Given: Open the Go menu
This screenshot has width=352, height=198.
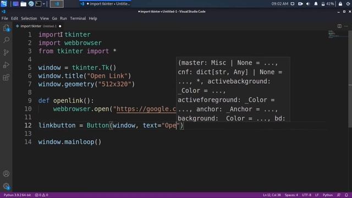Looking at the screenshot, I should (x=54, y=18).
